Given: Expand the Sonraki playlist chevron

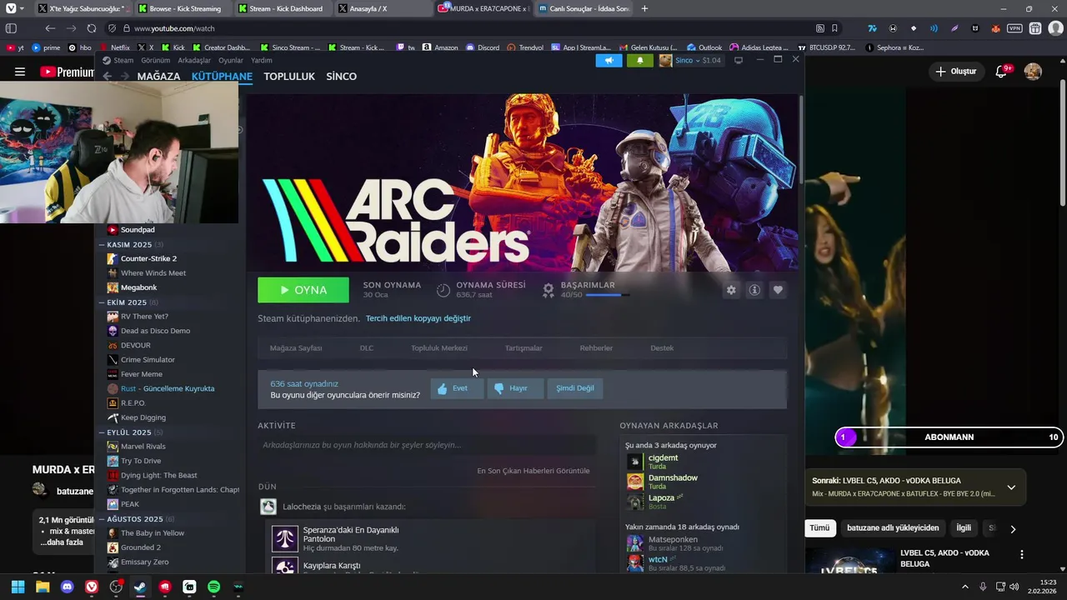Looking at the screenshot, I should [x=1011, y=487].
